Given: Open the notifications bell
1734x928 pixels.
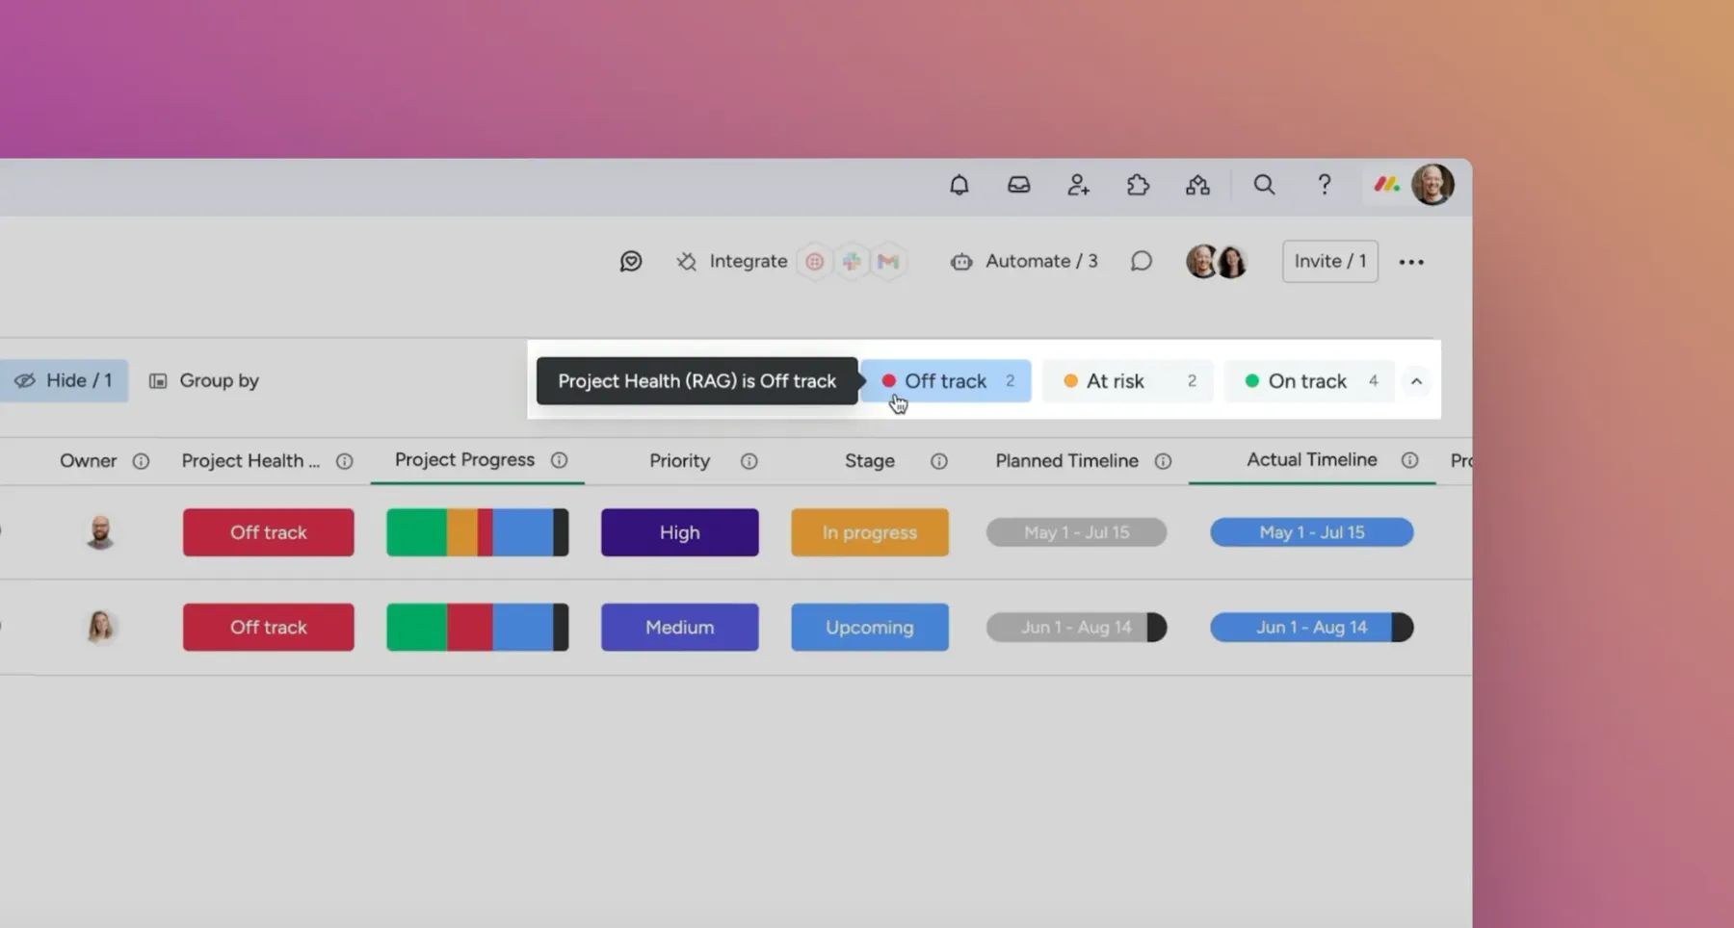Looking at the screenshot, I should (x=959, y=185).
